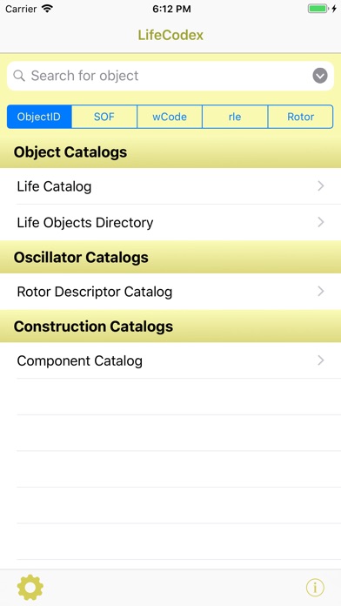Screen dimensions: 341x606
Task: Expand search options with the down arrow
Action: [x=320, y=76]
